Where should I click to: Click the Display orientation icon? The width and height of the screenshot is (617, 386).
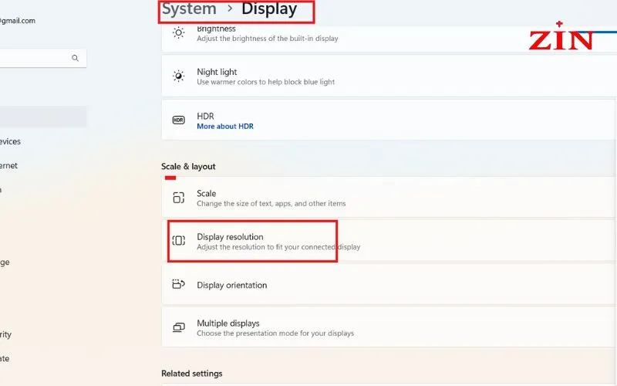click(179, 285)
